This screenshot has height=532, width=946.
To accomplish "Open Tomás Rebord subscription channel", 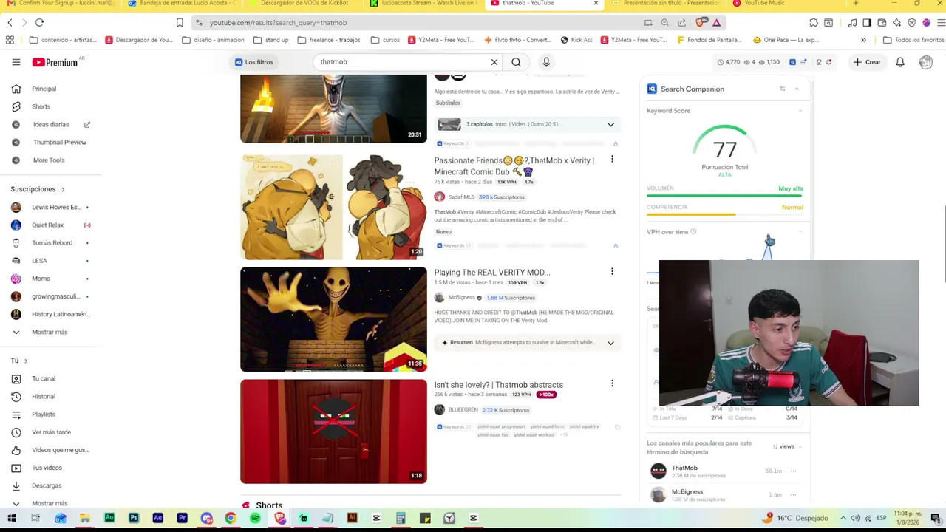I will (50, 242).
